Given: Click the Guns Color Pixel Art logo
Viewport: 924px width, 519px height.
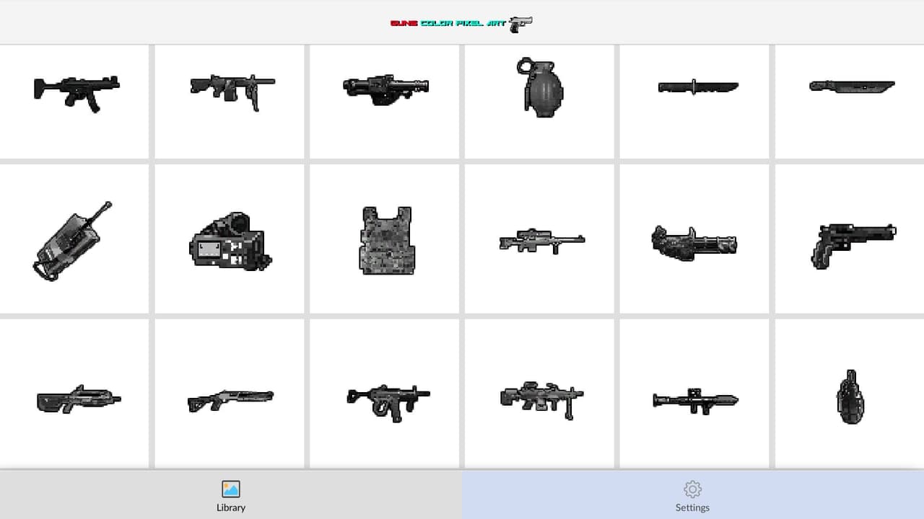Looking at the screenshot, I should (x=461, y=23).
